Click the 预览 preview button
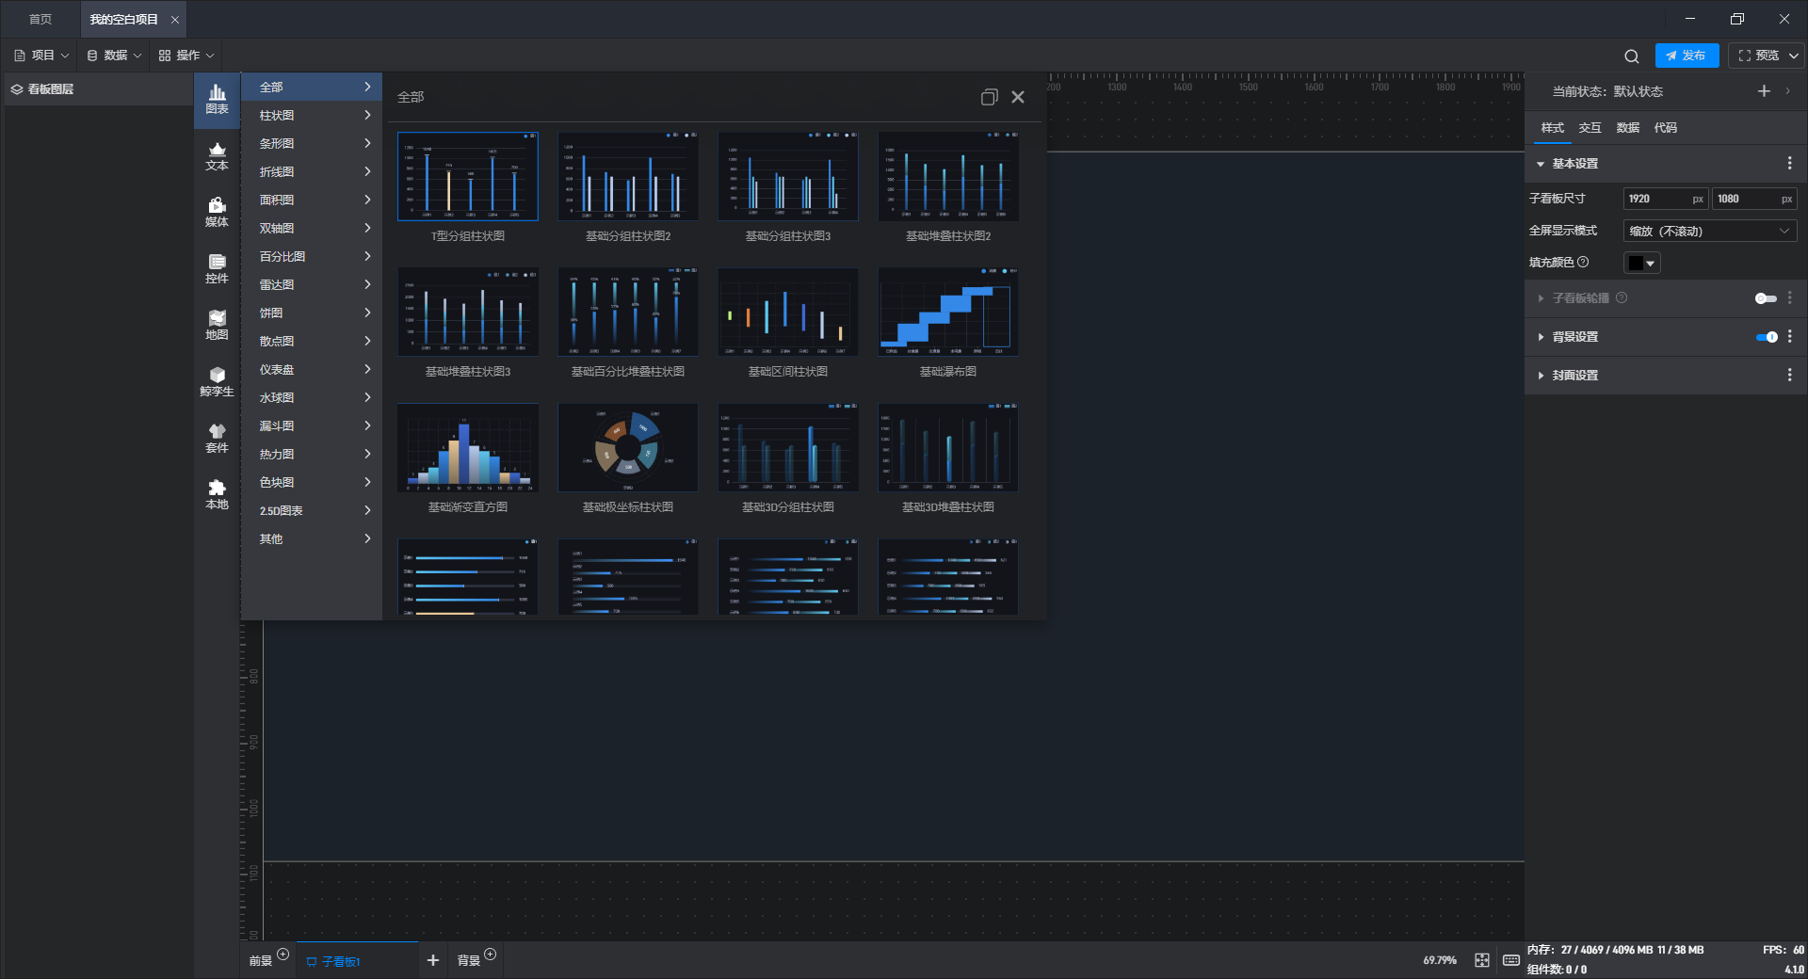The image size is (1808, 979). (x=1759, y=56)
